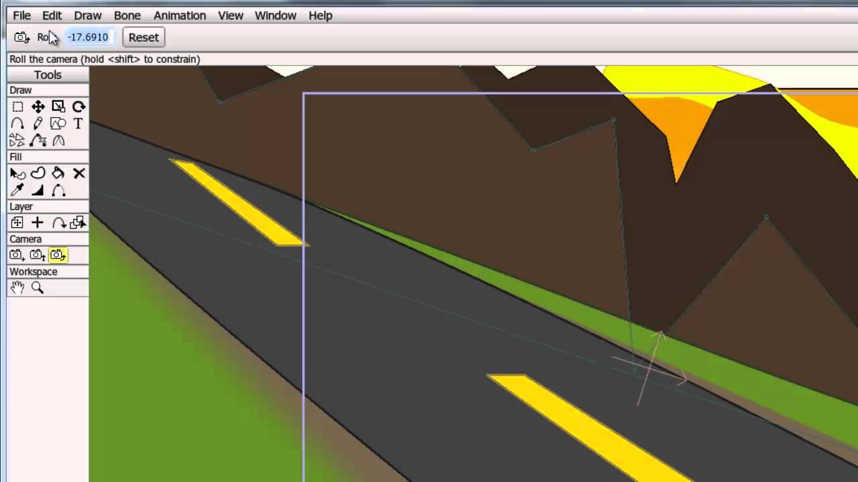Select the Curvature arch tool in Draw section
858x482 pixels.
tap(58, 140)
